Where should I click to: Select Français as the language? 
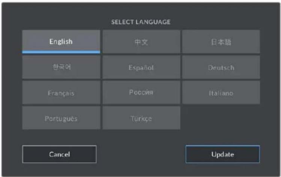pos(61,93)
